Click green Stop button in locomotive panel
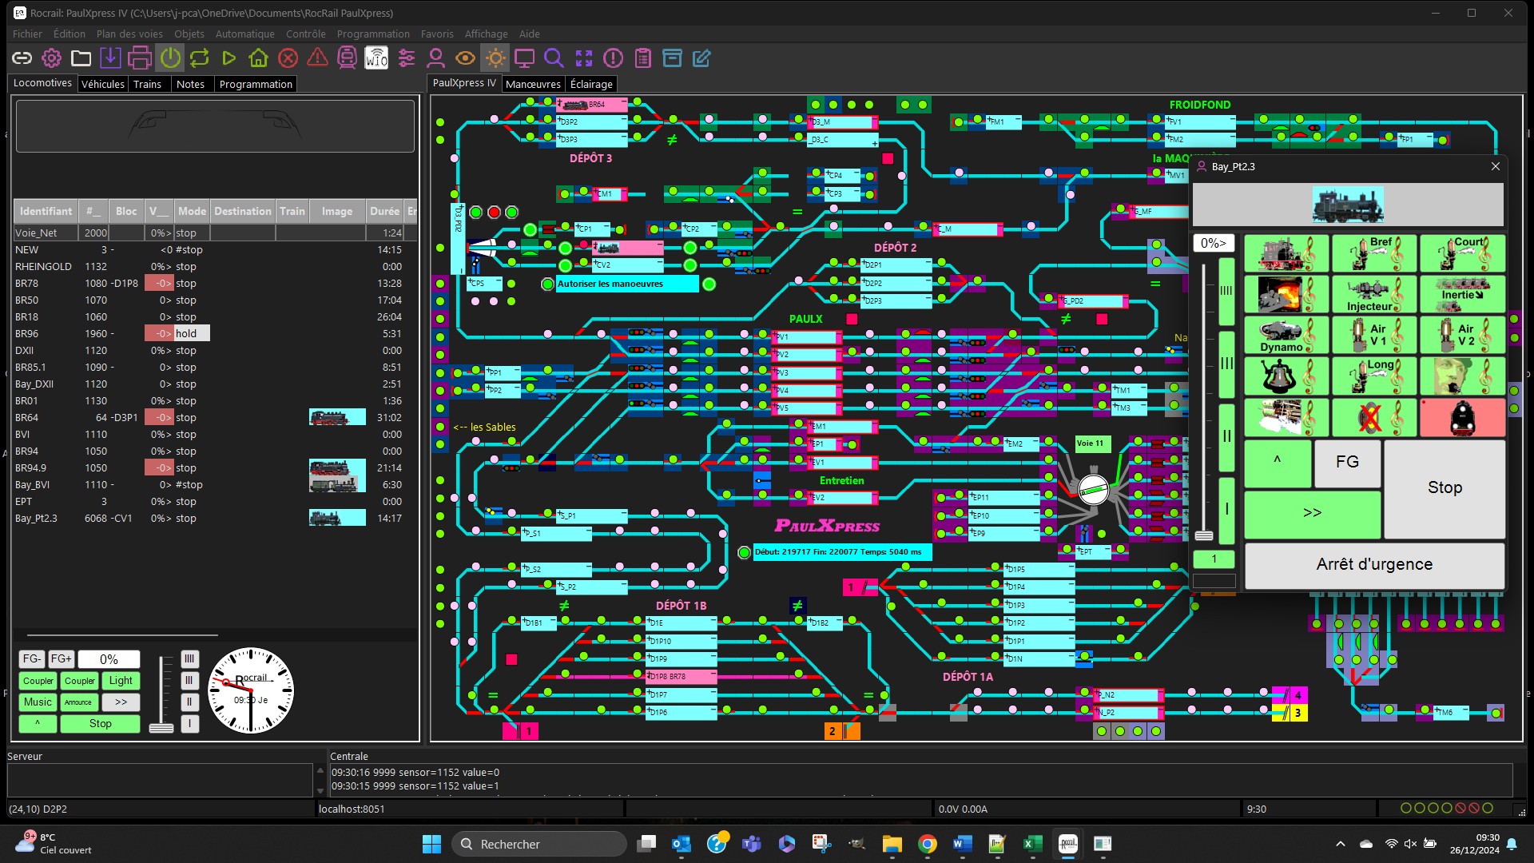The image size is (1534, 863). (100, 724)
